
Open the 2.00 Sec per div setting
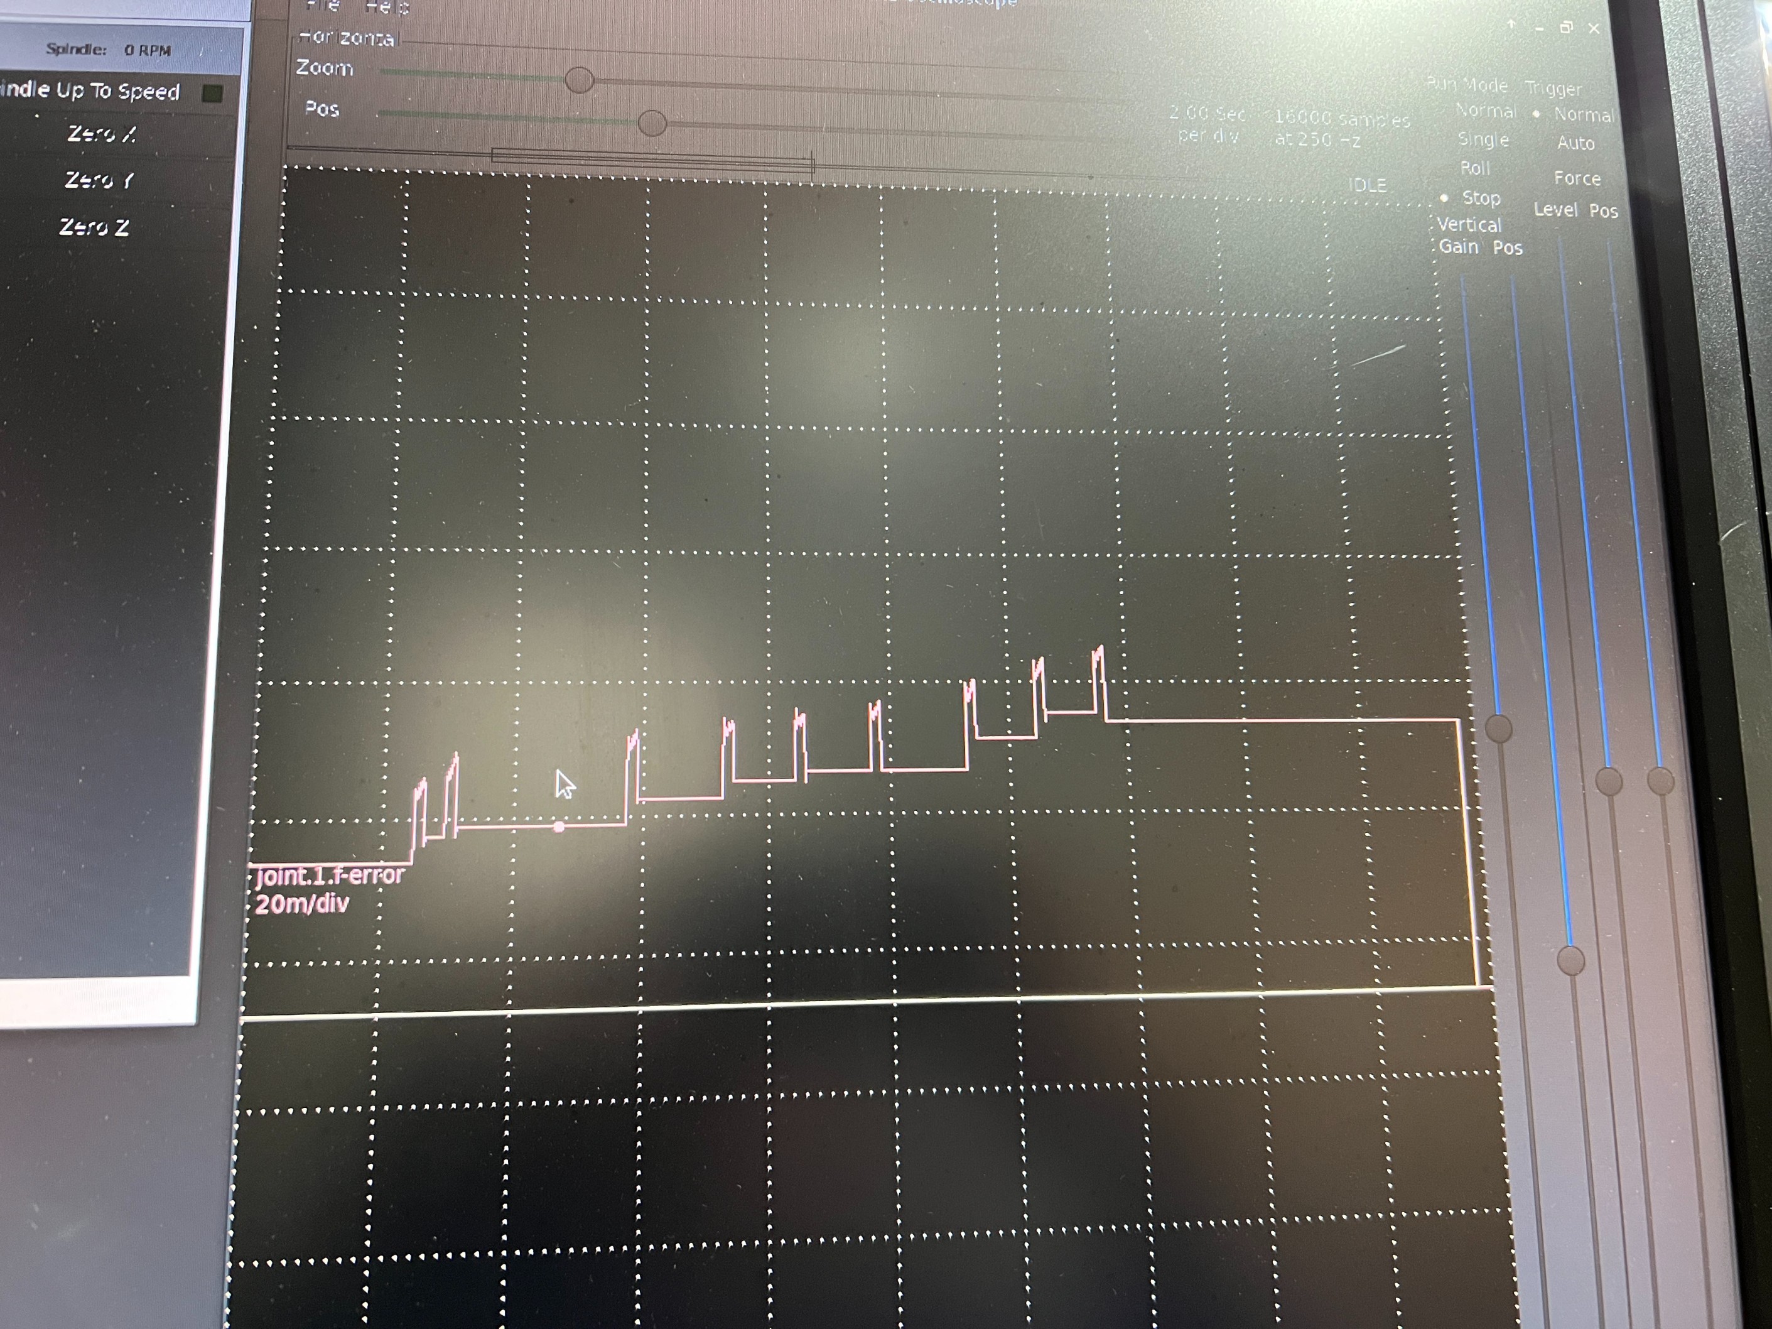pos(1207,124)
